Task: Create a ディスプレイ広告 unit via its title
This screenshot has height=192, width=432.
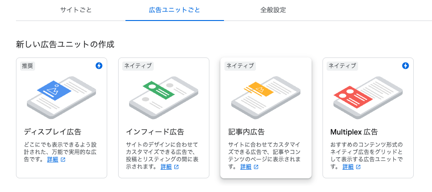Action: pyautogui.click(x=52, y=132)
